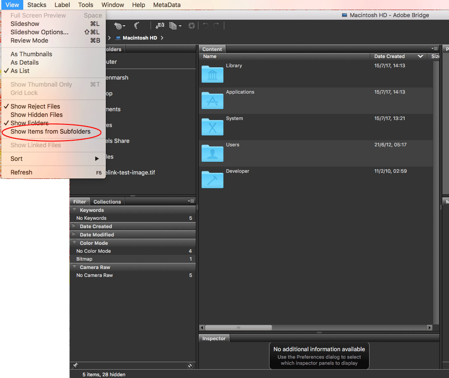
Task: Click the Clear filter icon in Filter panel
Action: (190, 365)
